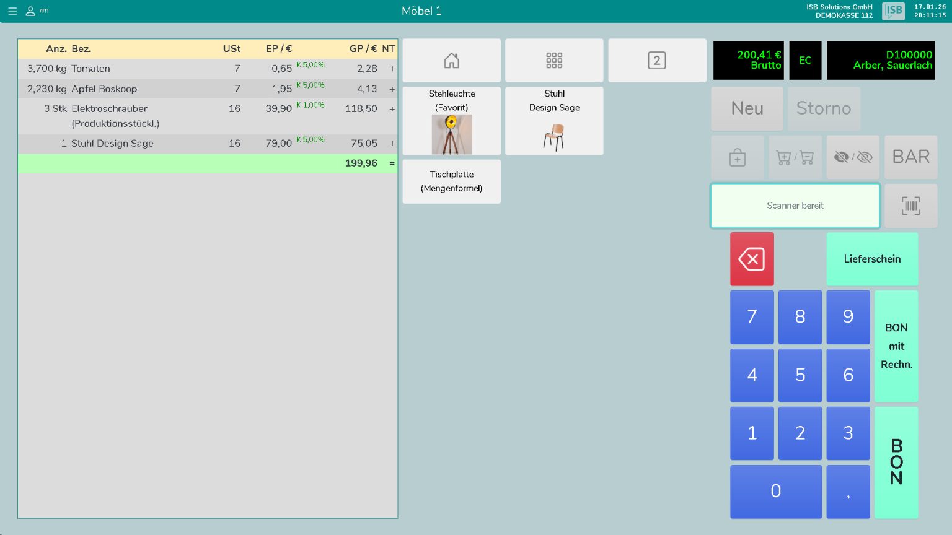Go to the home article page

pyautogui.click(x=451, y=61)
